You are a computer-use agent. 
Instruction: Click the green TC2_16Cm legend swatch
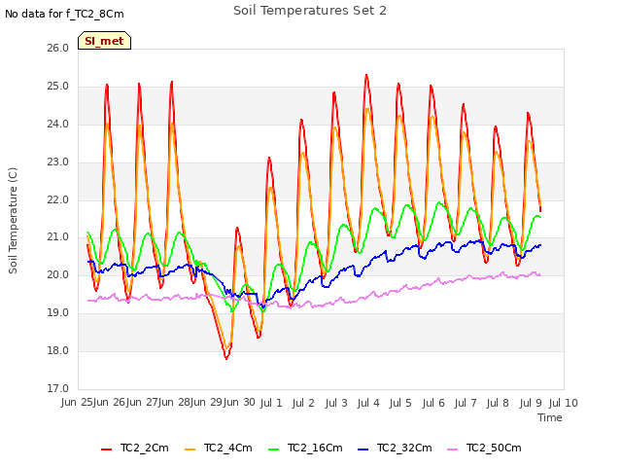pos(274,449)
